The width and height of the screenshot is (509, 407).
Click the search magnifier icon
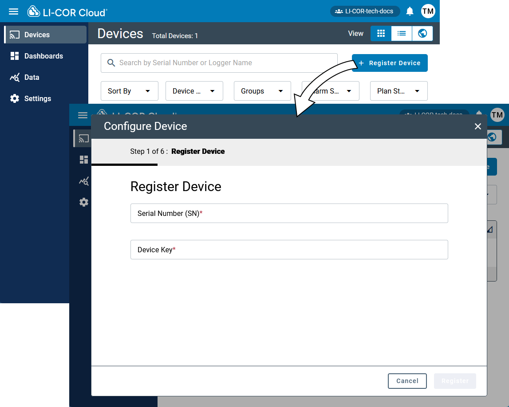coord(111,63)
